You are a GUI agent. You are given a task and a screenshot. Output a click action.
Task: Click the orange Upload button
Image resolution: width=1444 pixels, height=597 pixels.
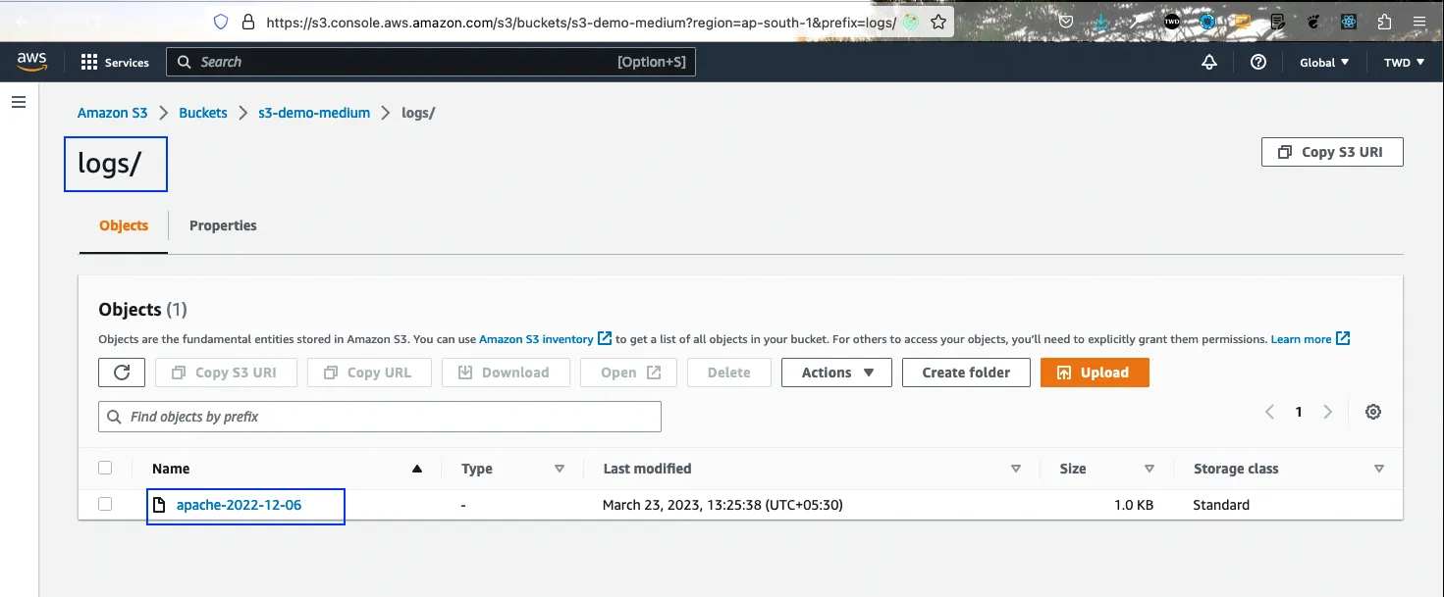(x=1095, y=373)
